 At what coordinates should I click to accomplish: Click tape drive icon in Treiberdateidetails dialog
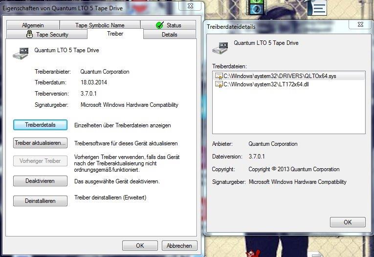pyautogui.click(x=220, y=48)
